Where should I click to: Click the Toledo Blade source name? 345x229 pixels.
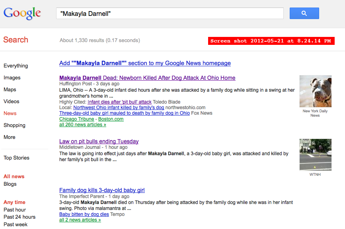tap(167, 102)
